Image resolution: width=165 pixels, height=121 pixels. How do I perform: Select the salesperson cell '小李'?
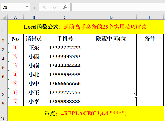34,101
